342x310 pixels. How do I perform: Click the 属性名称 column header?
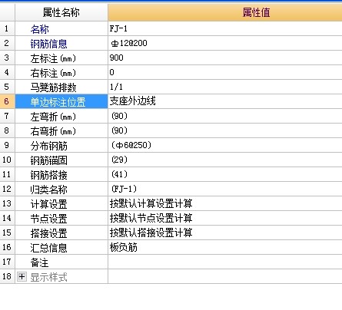click(x=61, y=12)
